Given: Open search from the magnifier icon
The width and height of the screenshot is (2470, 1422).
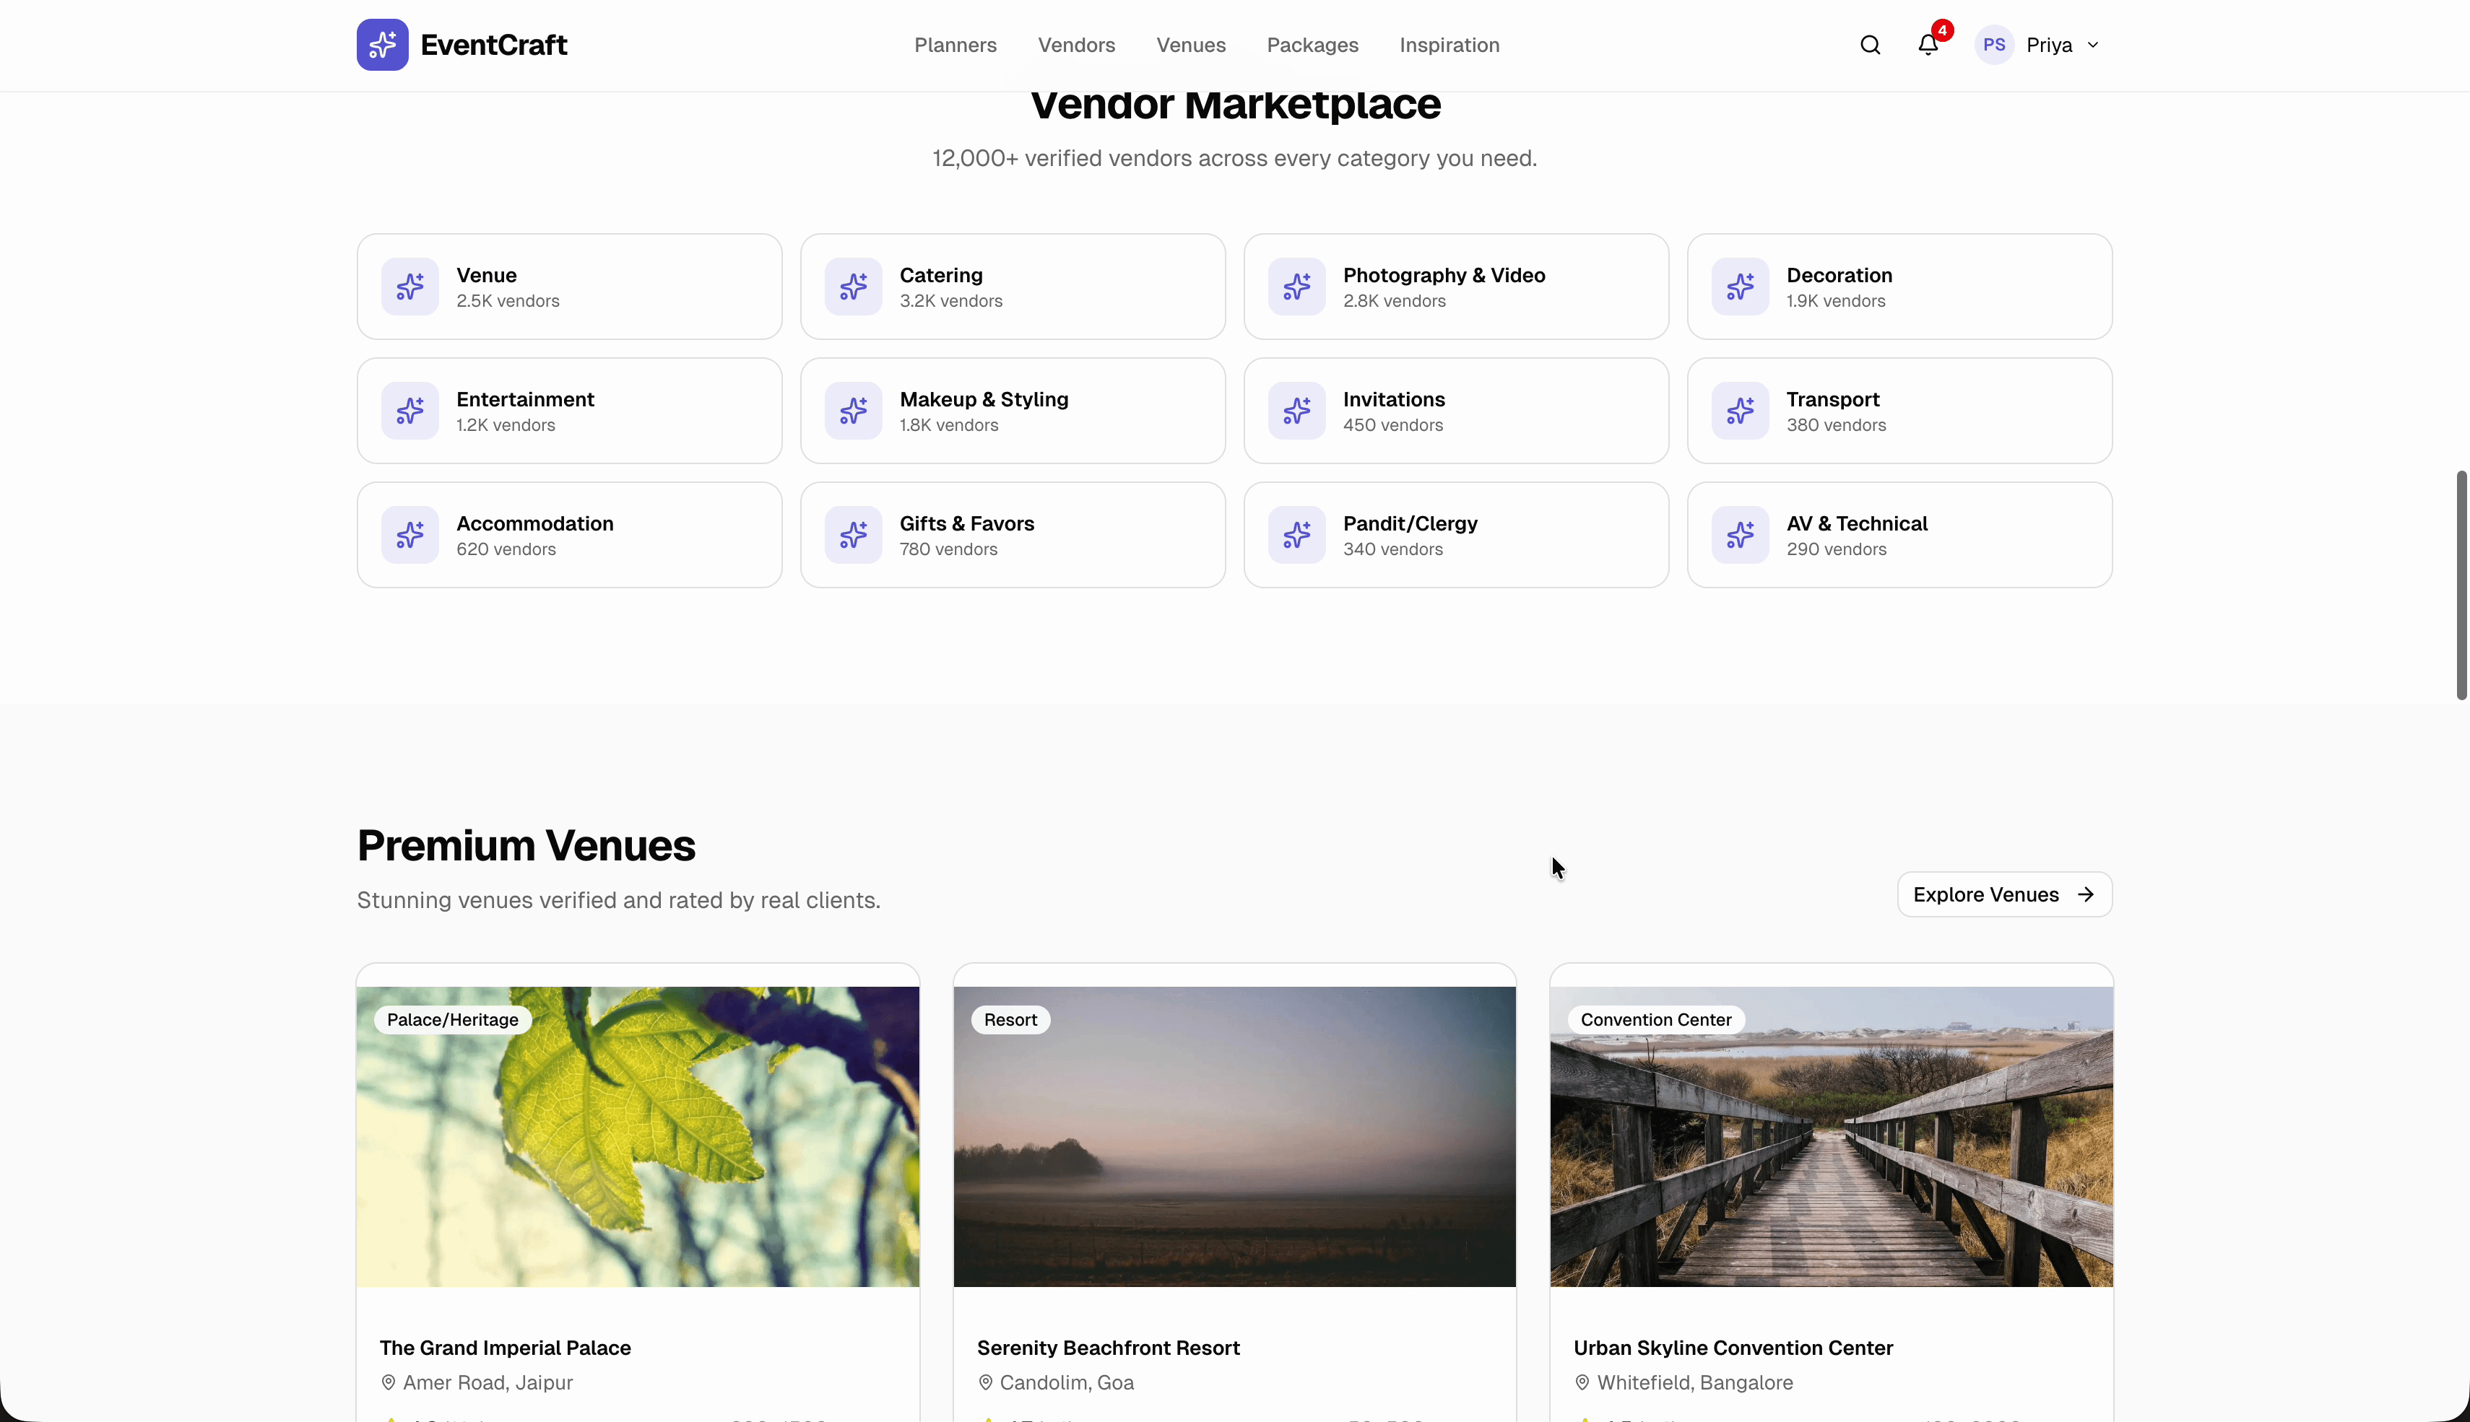Looking at the screenshot, I should point(1870,44).
